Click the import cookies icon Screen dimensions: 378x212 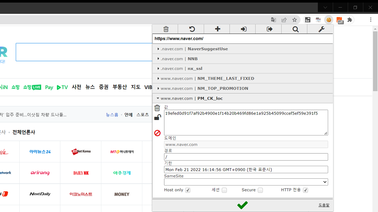pos(244,29)
